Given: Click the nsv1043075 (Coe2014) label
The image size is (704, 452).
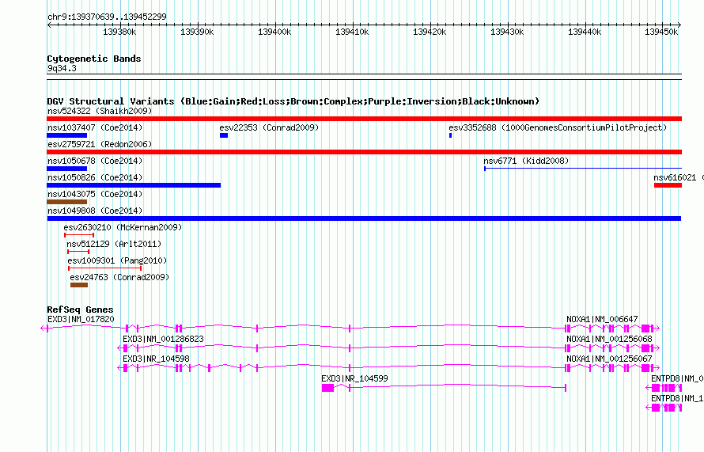Looking at the screenshot, I should [95, 194].
